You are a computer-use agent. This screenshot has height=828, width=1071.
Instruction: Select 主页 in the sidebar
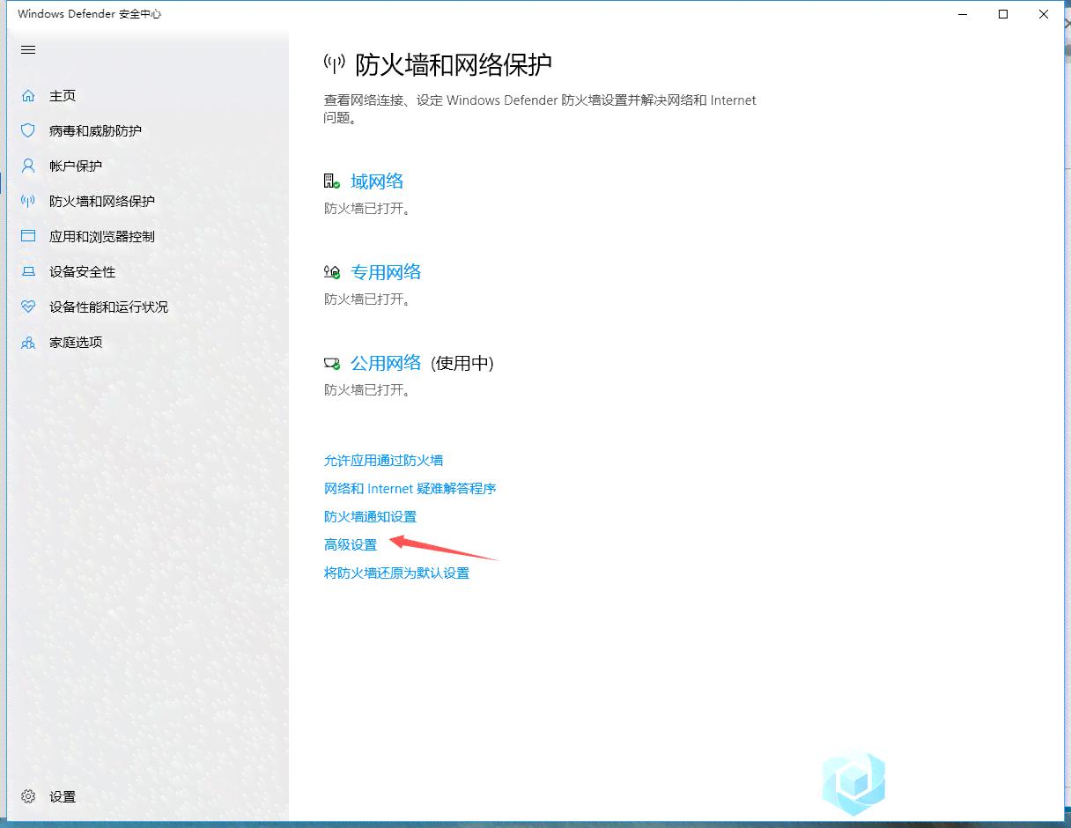click(63, 95)
